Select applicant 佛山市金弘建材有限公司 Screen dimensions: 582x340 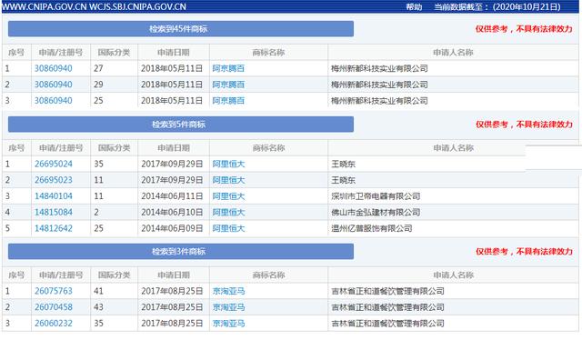coord(376,213)
